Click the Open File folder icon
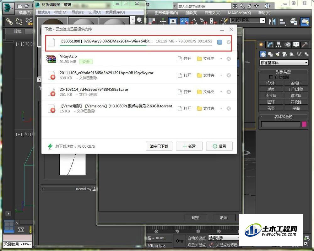This screenshot has width=314, height=251. click(27, 6)
